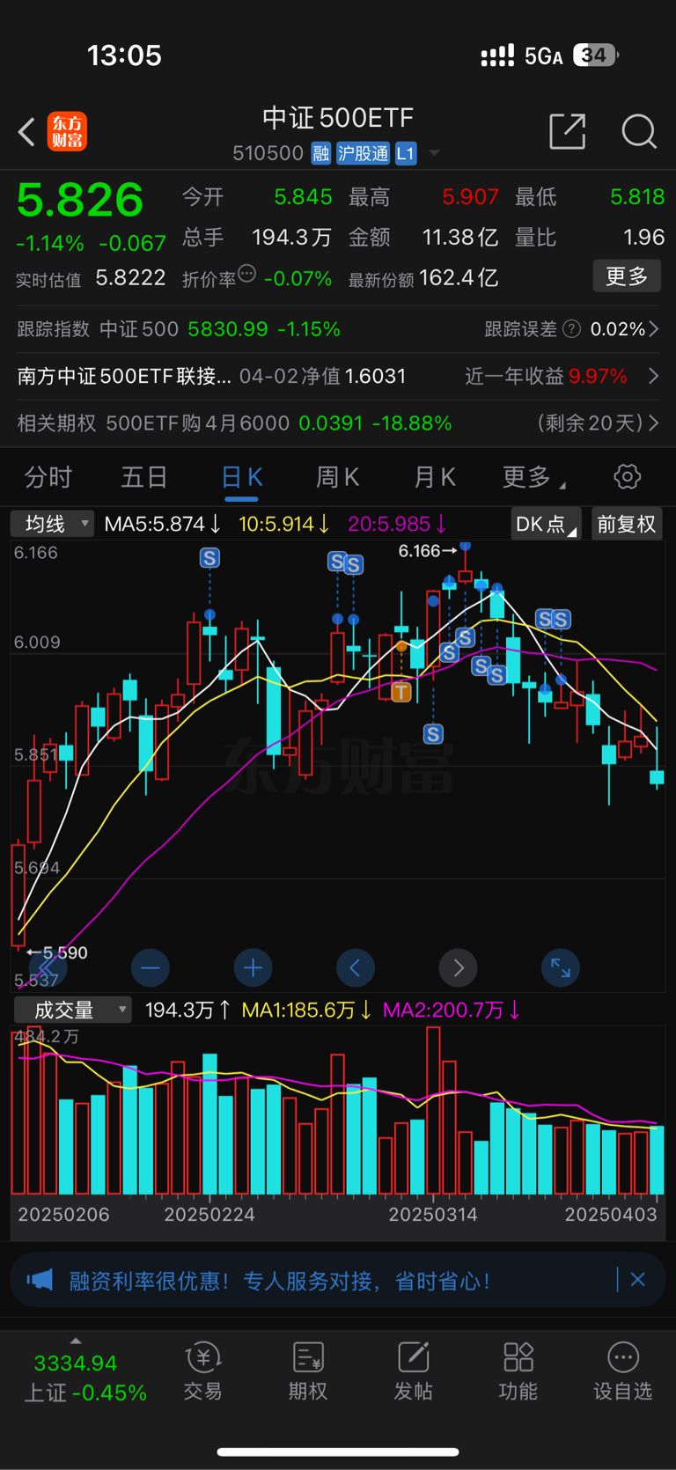
Task: Tap the MA5:5.874 legend value
Action: point(162,525)
